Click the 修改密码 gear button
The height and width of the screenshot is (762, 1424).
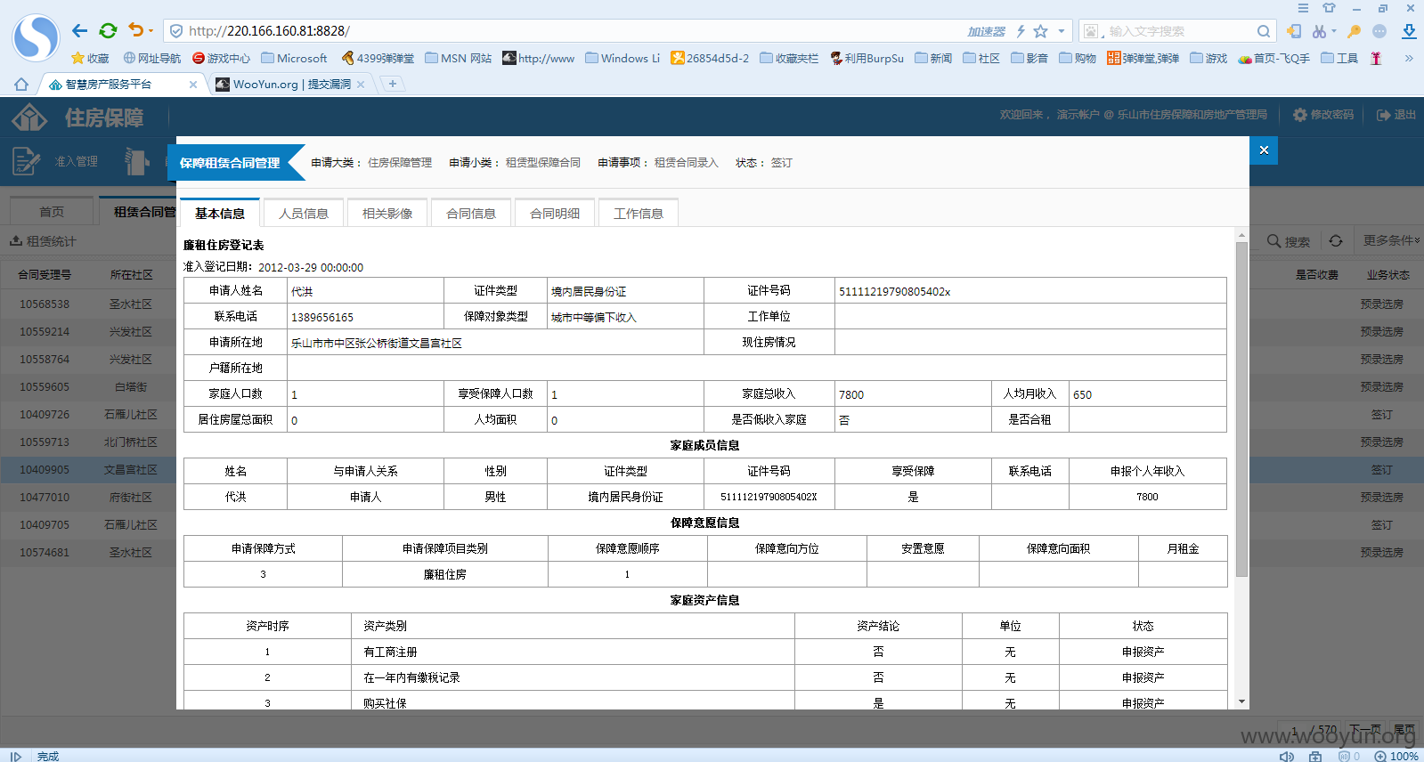1322,115
